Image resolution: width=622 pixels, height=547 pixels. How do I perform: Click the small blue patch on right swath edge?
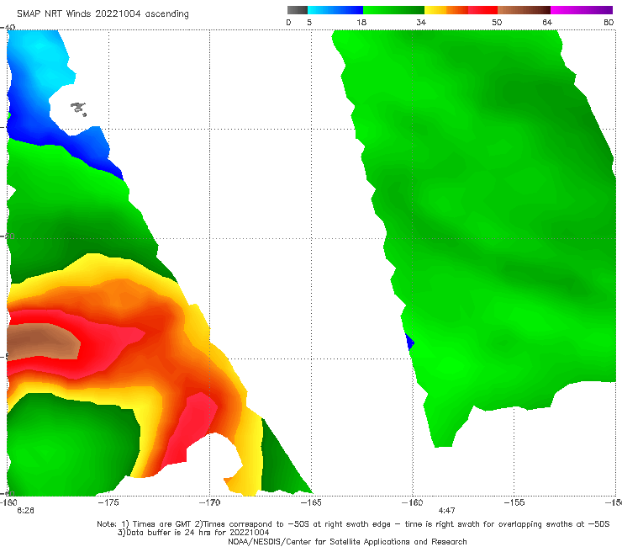pos(410,342)
